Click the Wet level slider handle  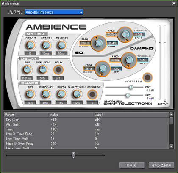point(128,95)
